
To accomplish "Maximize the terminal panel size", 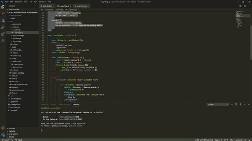I will point(245,105).
